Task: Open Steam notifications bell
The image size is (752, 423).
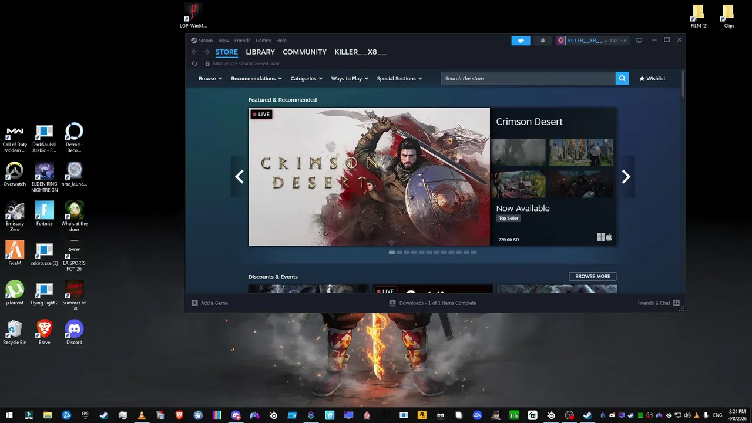Action: pos(543,41)
